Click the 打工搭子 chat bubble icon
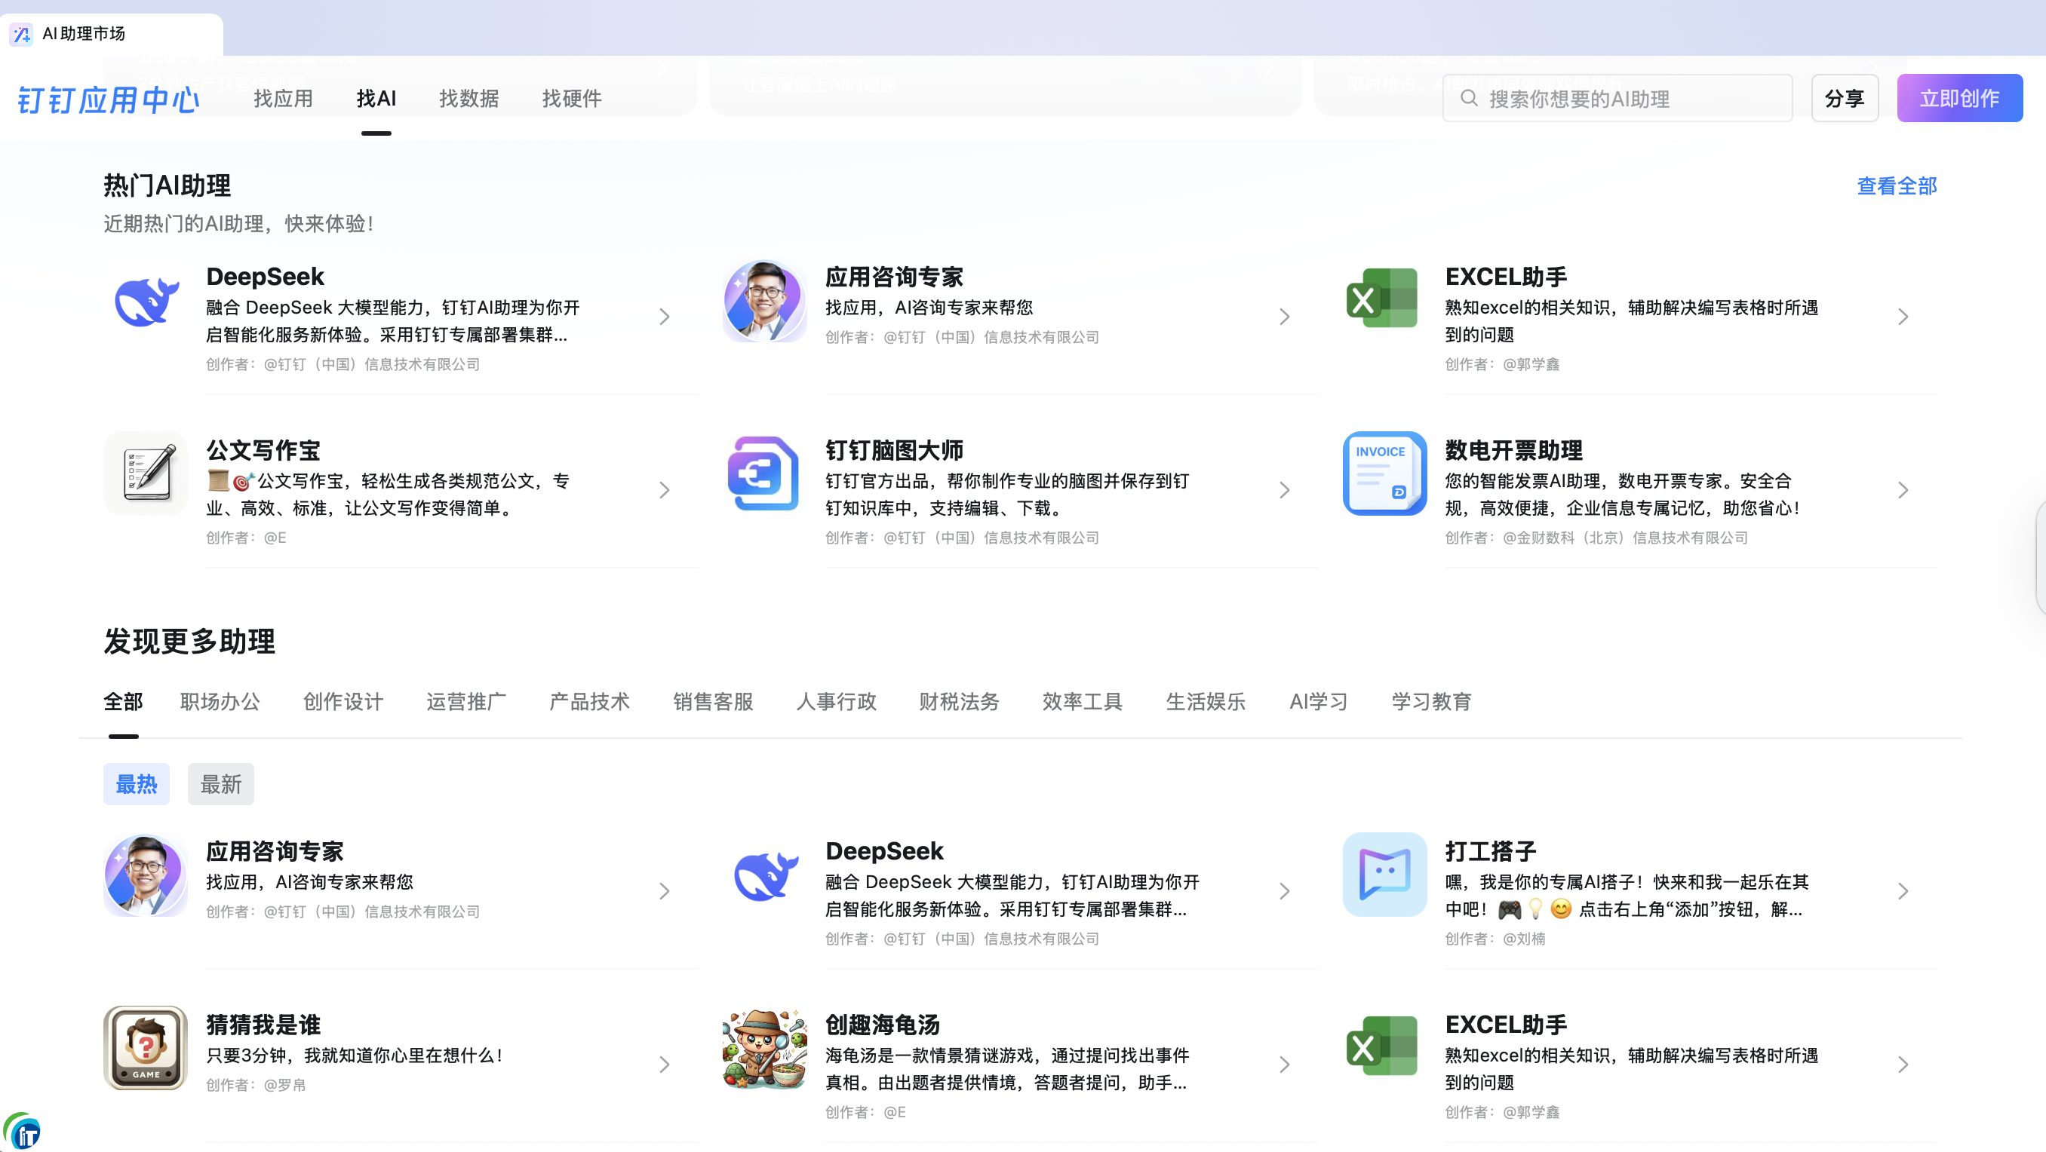 [1384, 874]
